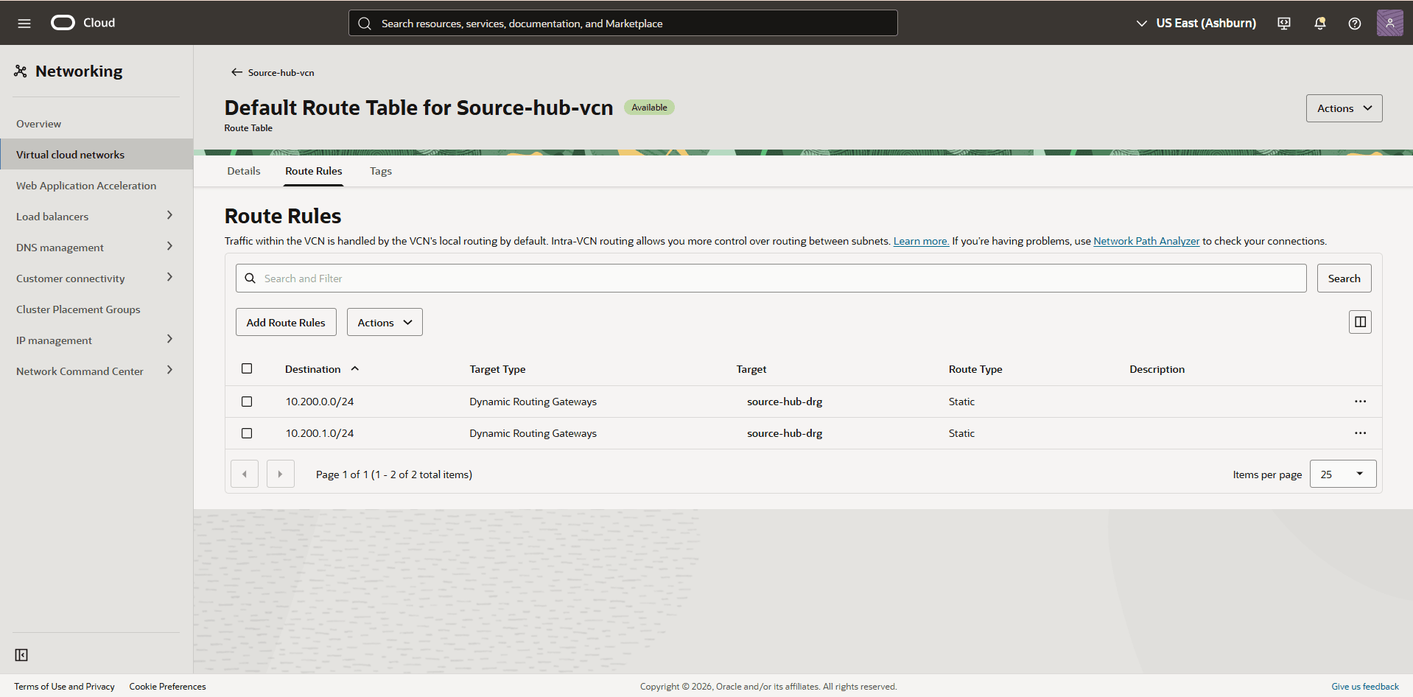The height and width of the screenshot is (697, 1413).
Task: Select all route rules checkbox
Action: pos(247,368)
